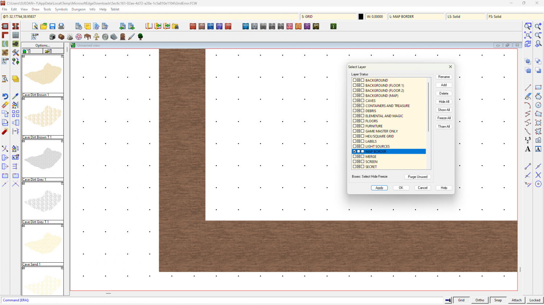Save the drawing with floppy icon
Image resolution: width=544 pixels, height=305 pixels.
click(x=52, y=26)
